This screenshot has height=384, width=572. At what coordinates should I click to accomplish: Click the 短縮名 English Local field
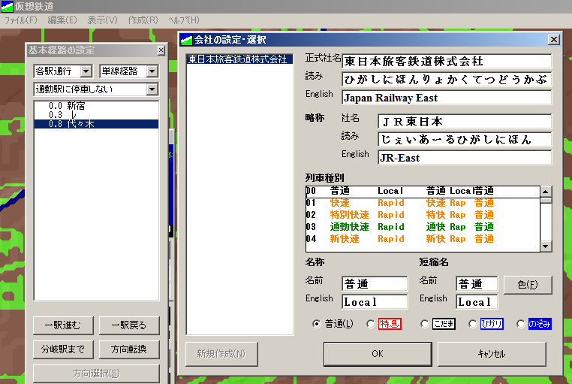(x=477, y=302)
